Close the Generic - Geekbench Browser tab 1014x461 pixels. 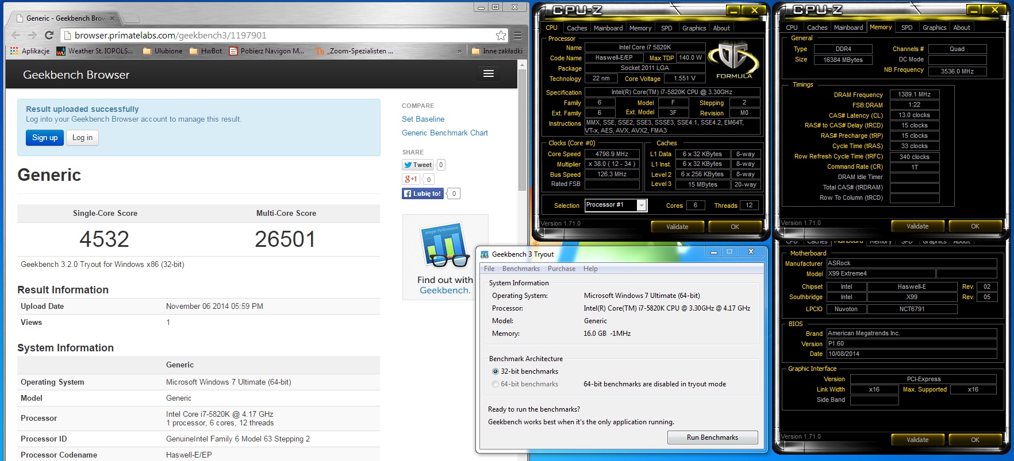coord(112,18)
